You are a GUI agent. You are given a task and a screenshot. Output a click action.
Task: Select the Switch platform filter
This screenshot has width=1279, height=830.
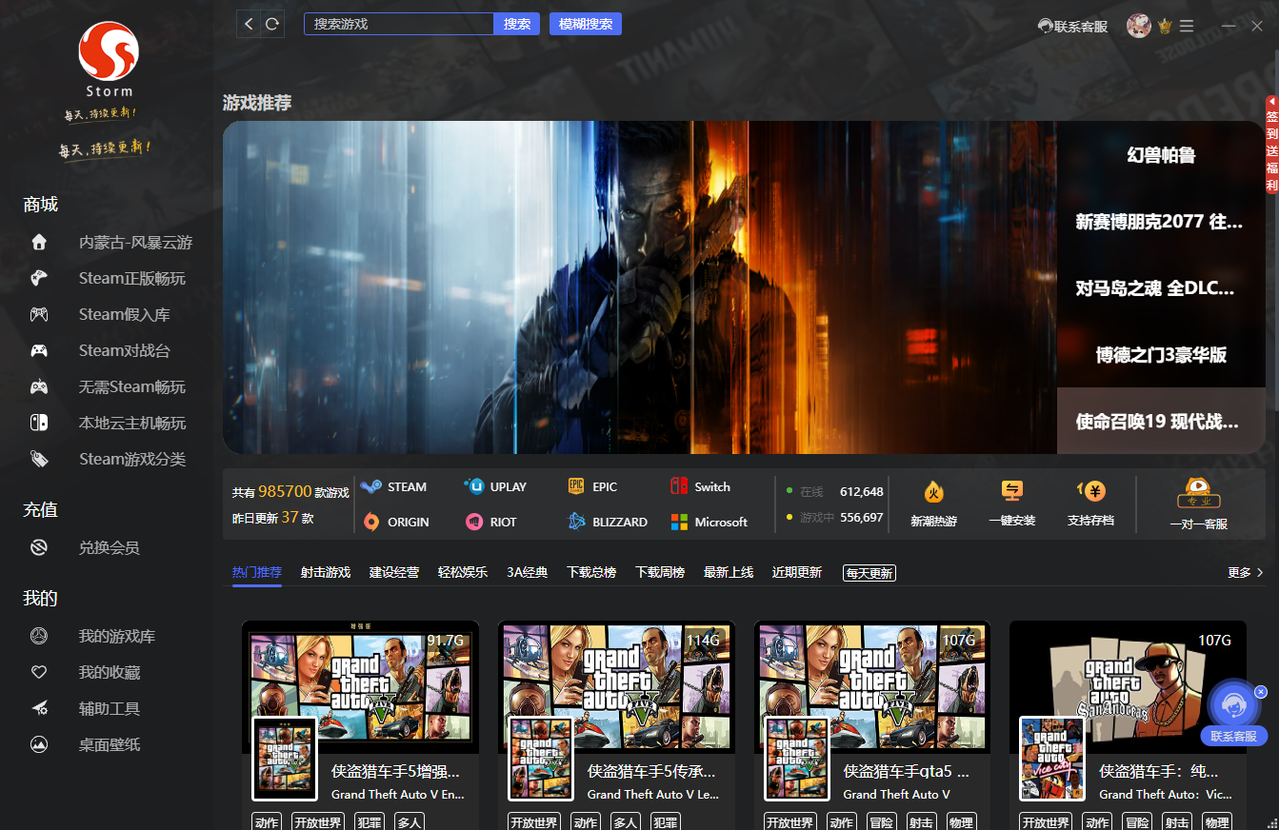(x=700, y=486)
